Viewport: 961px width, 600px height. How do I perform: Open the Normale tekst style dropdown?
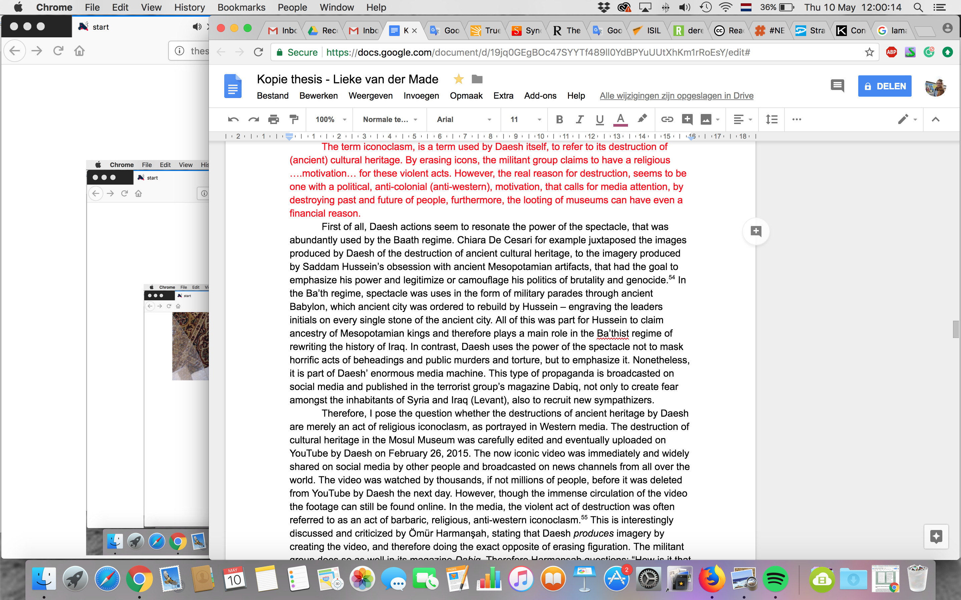coord(390,119)
